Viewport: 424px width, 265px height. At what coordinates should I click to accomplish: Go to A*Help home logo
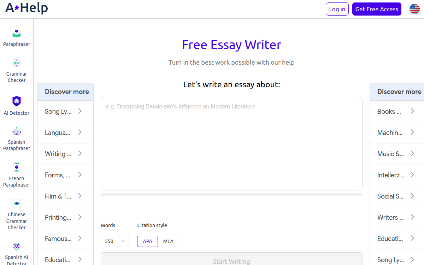click(x=26, y=8)
